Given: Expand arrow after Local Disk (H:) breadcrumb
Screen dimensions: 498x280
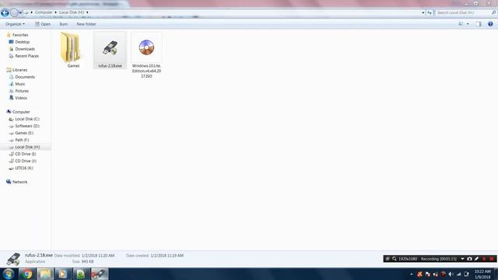Looking at the screenshot, I should [x=87, y=12].
